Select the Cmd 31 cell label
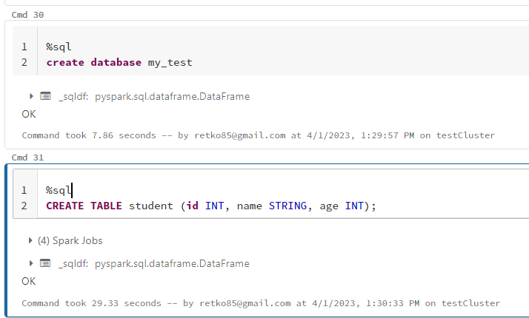This screenshot has width=529, height=318. click(x=28, y=158)
